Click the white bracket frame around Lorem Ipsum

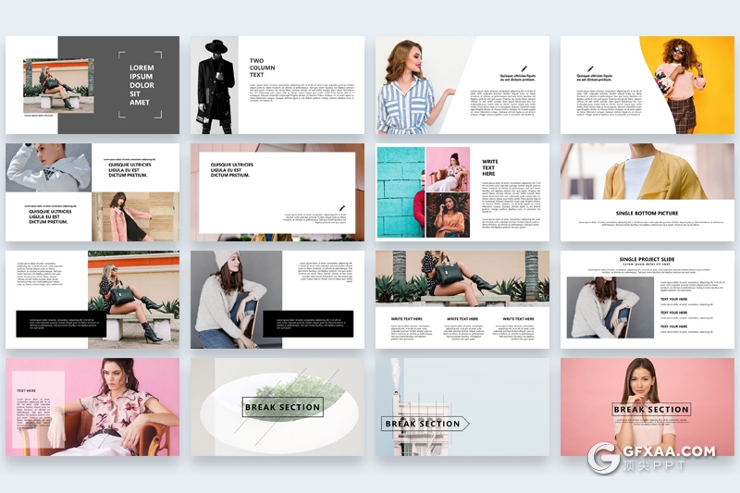[140, 84]
